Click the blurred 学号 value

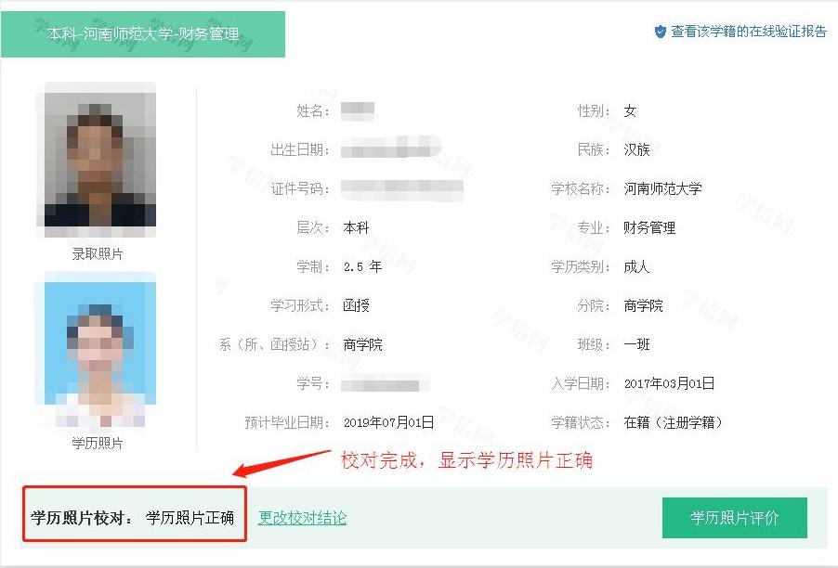385,384
